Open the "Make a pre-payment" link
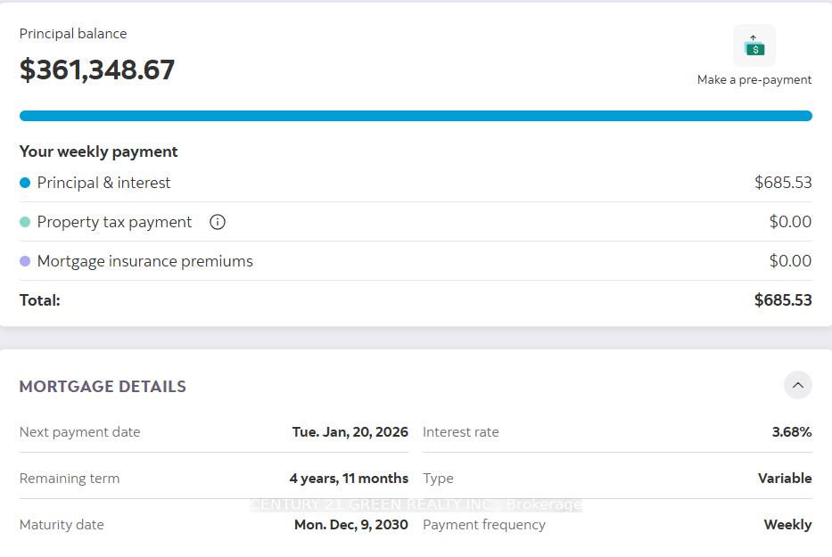This screenshot has width=832, height=557. (x=754, y=80)
